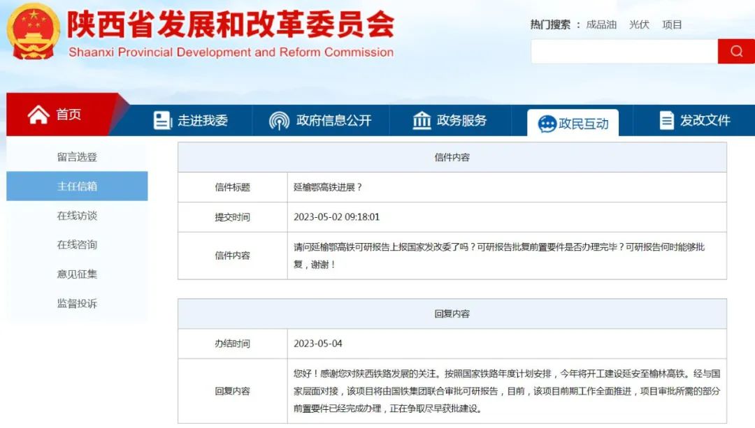
Task: Click the 政务服务 government building icon
Action: click(x=422, y=121)
